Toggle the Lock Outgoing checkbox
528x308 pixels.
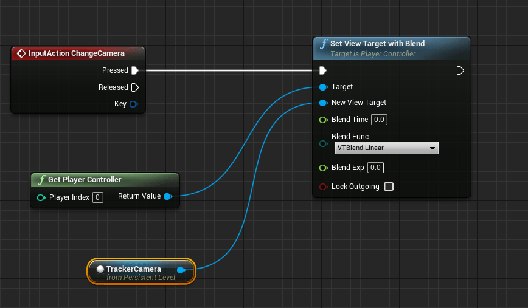(389, 187)
